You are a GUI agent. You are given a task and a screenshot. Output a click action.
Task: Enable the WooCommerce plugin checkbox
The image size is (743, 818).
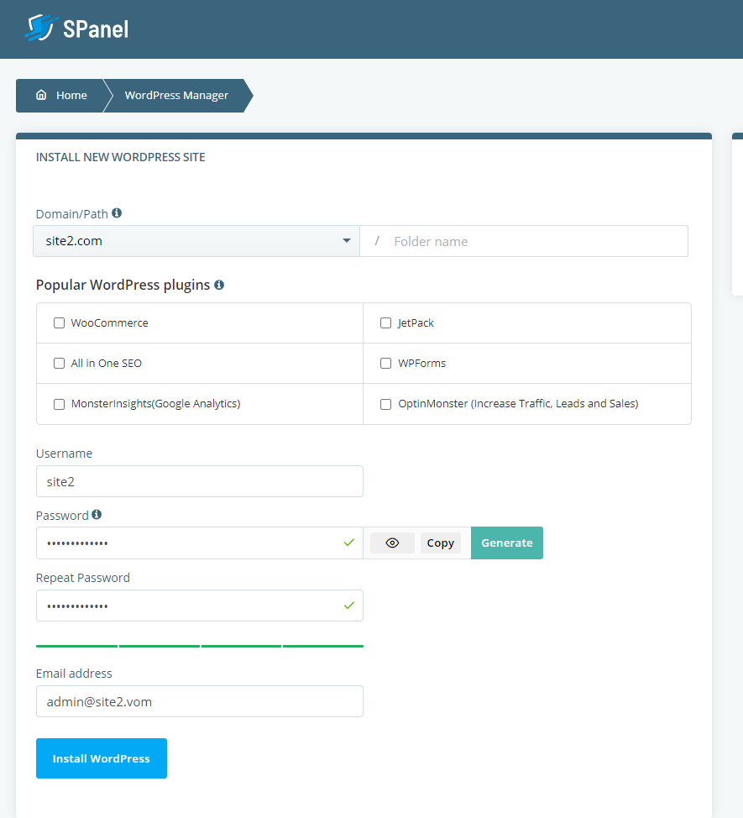pos(59,322)
